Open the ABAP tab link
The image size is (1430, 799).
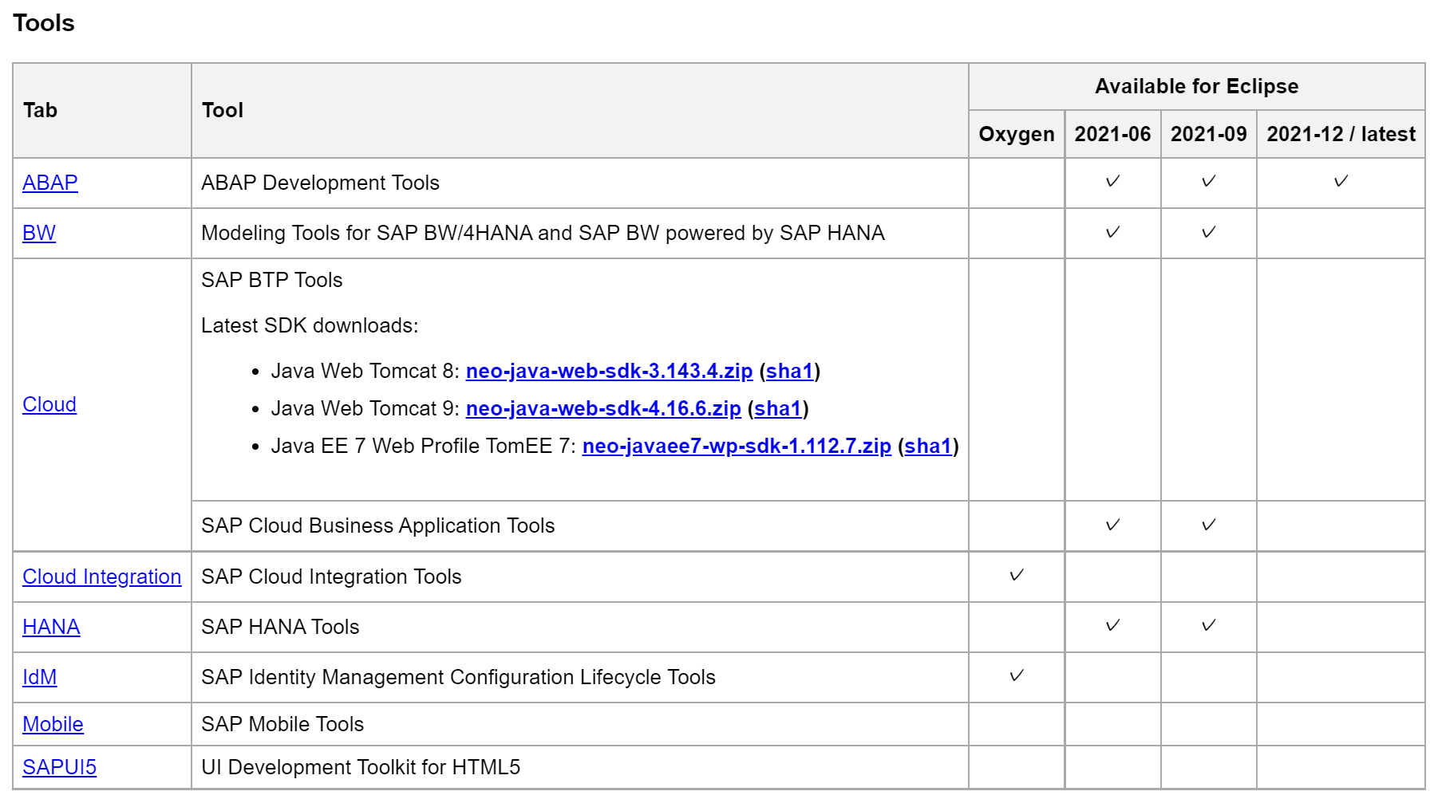point(49,183)
